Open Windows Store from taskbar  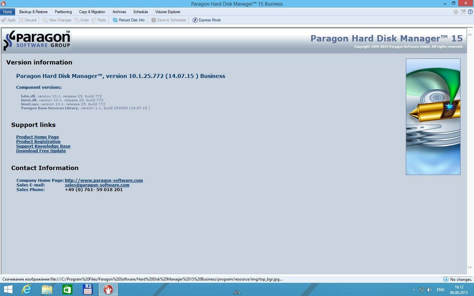(67, 289)
